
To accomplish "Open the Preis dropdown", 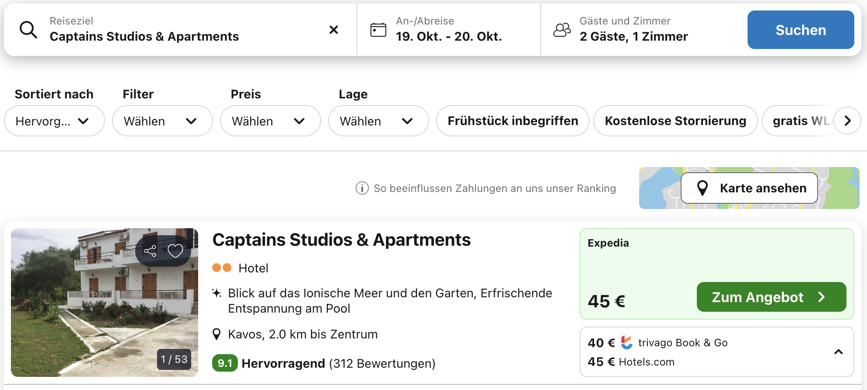I will 270,121.
